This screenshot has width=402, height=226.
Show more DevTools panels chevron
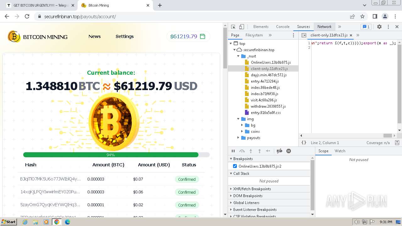[340, 27]
